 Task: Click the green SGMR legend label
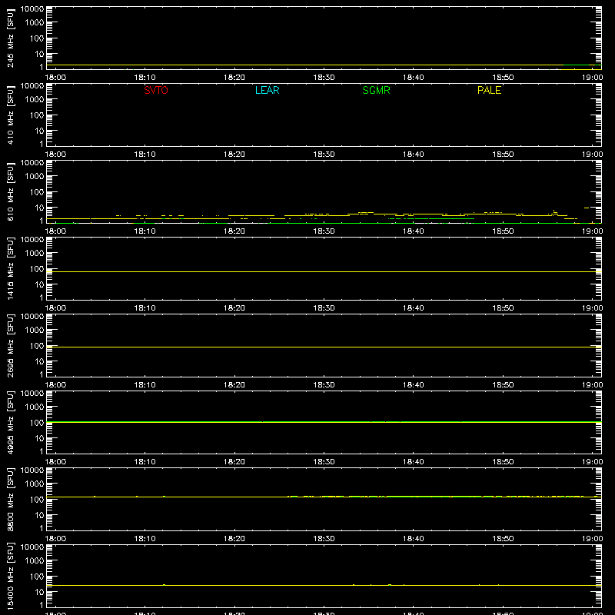coord(376,90)
